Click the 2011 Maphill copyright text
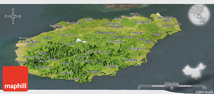Viewport: 214px width, 94px height. pyautogui.click(x=204, y=92)
